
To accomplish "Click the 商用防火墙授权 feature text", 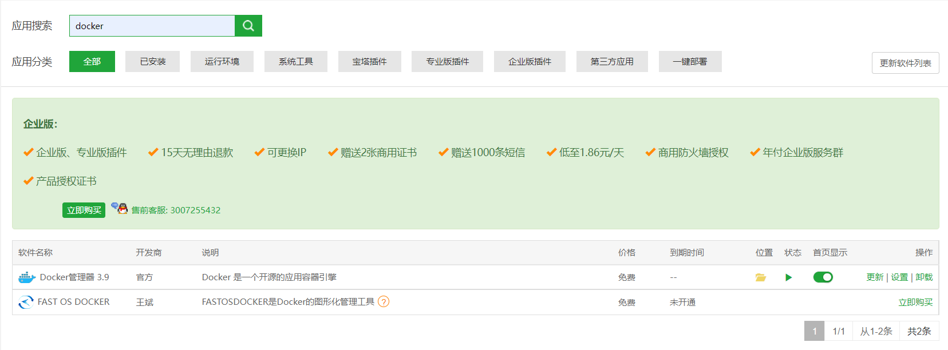I will [693, 153].
